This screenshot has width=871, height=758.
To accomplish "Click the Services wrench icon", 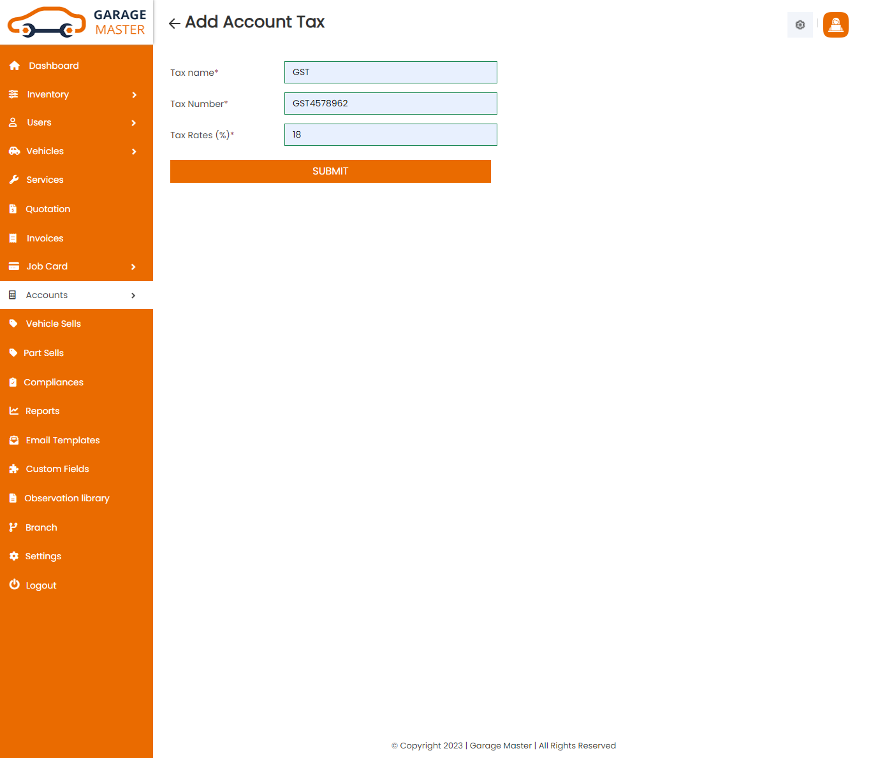I will (x=14, y=179).
